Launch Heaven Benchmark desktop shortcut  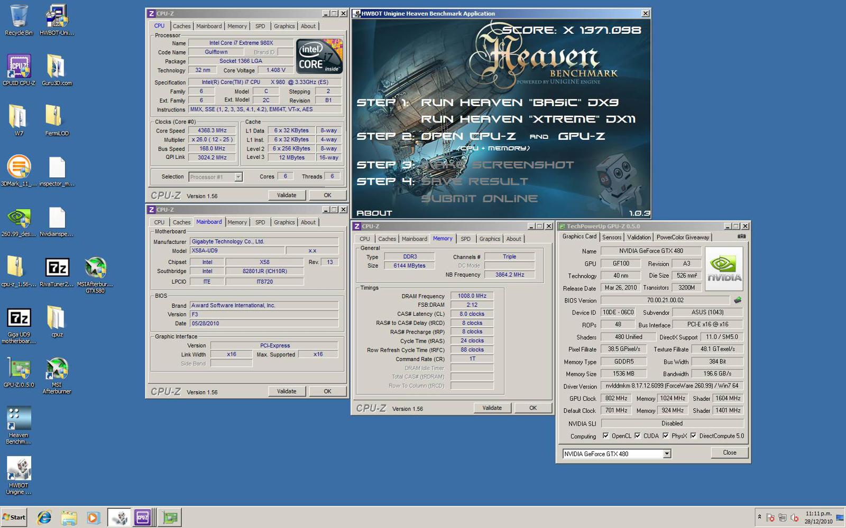tap(19, 425)
